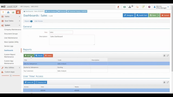Select the Sales By Salesperson row
The image size is (173, 97).
click(x=96, y=64)
